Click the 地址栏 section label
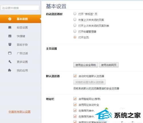Viewport: 143px width, 123px height. (x=50, y=99)
